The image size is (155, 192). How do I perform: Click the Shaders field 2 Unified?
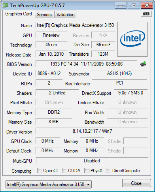(x=57, y=93)
